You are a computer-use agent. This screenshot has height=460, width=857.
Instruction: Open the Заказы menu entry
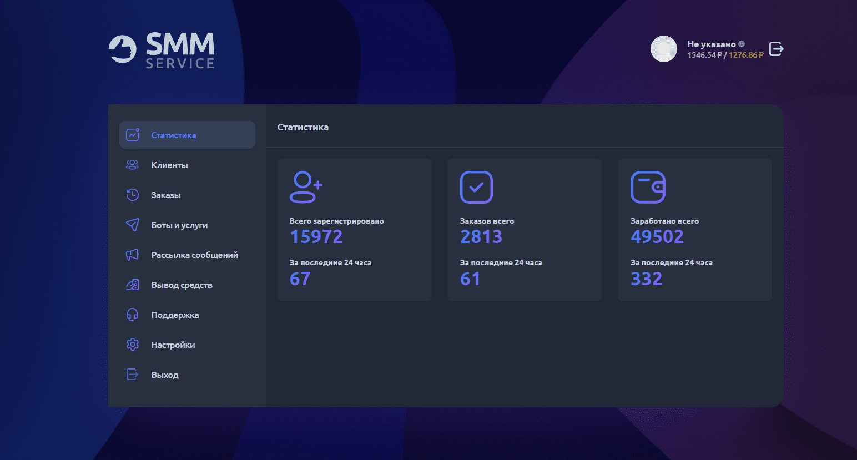[187, 195]
